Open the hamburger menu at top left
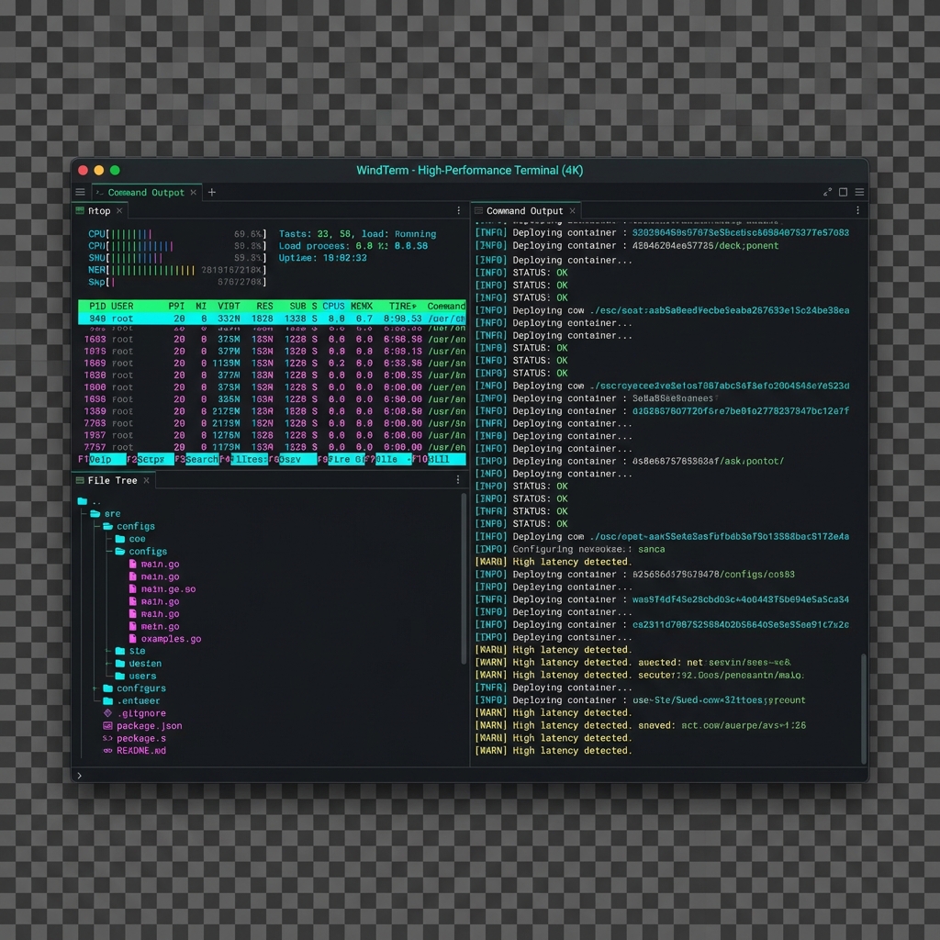The height and width of the screenshot is (940, 940). pos(80,192)
